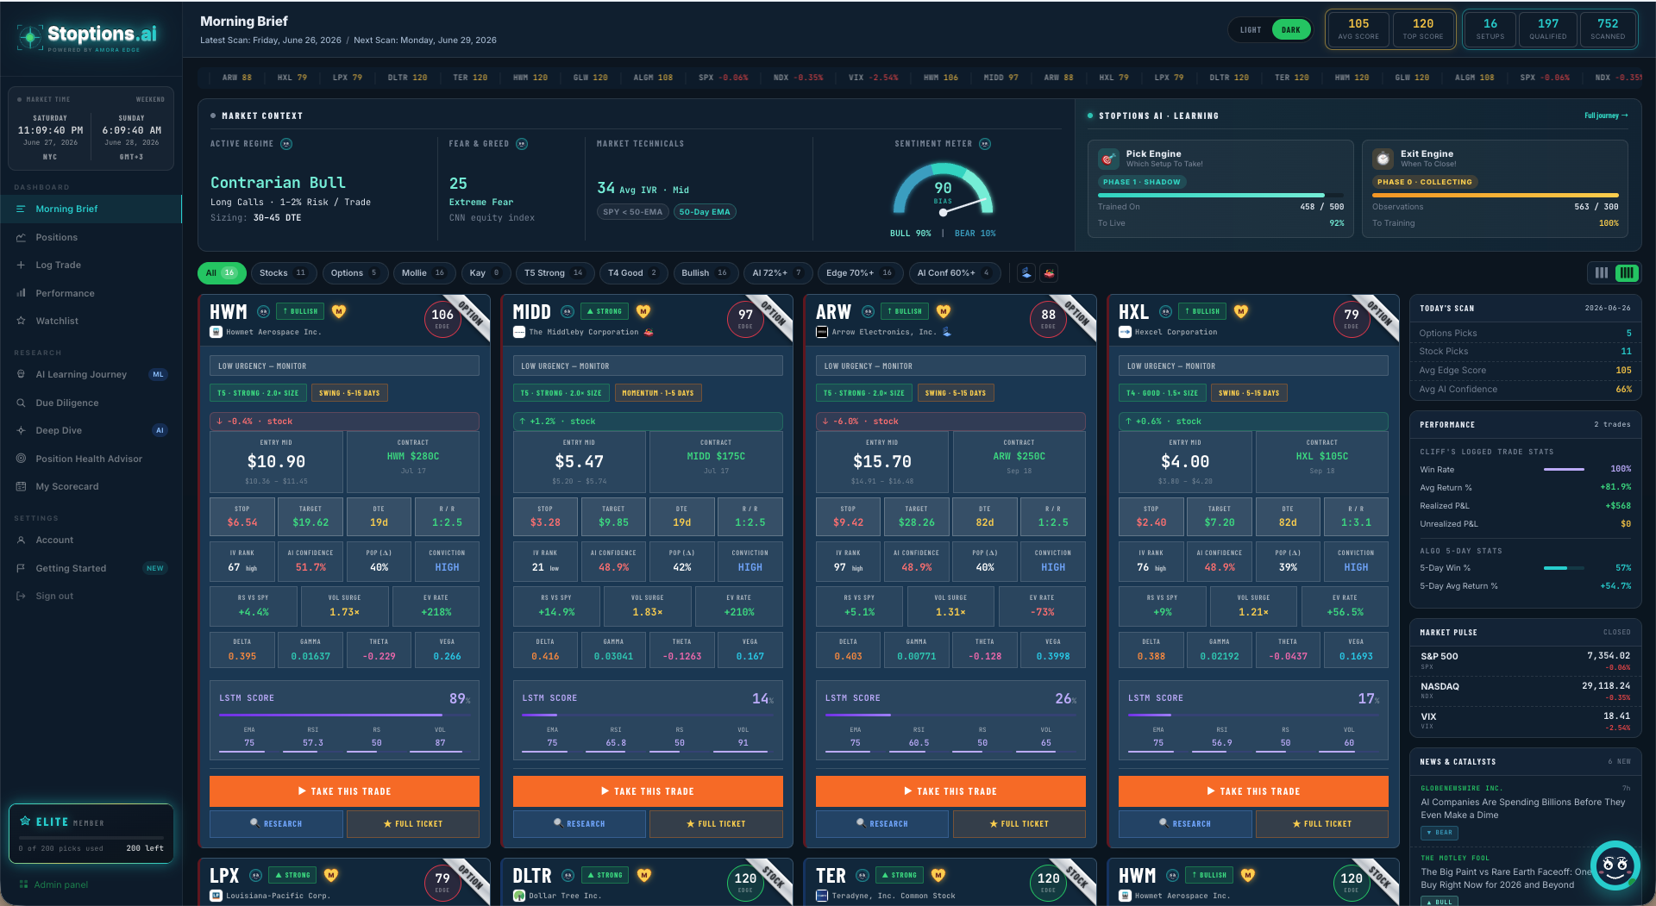Select the three-column grid layout icon

click(x=1601, y=272)
